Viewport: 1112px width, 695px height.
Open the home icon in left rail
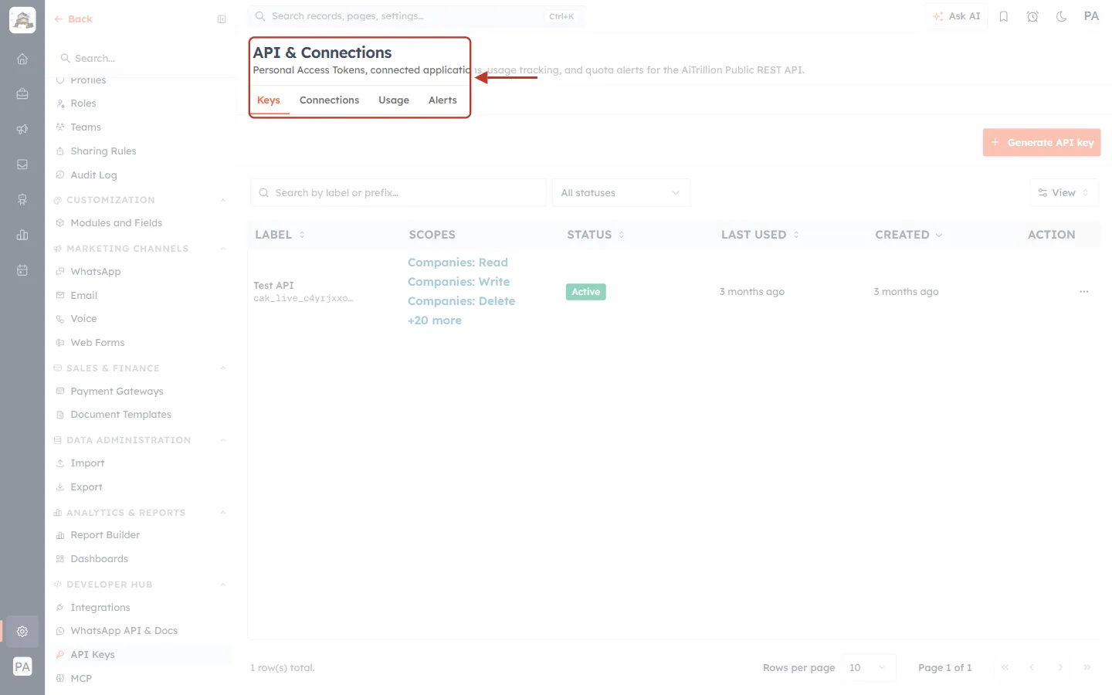click(22, 59)
